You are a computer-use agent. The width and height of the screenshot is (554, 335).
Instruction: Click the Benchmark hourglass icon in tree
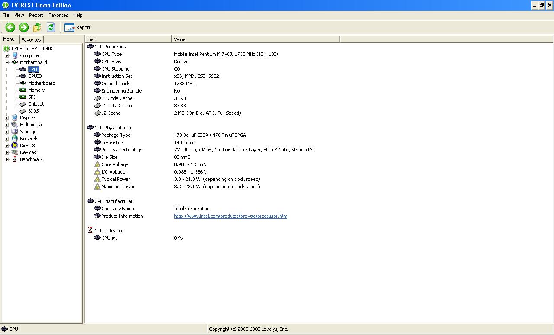coord(15,159)
